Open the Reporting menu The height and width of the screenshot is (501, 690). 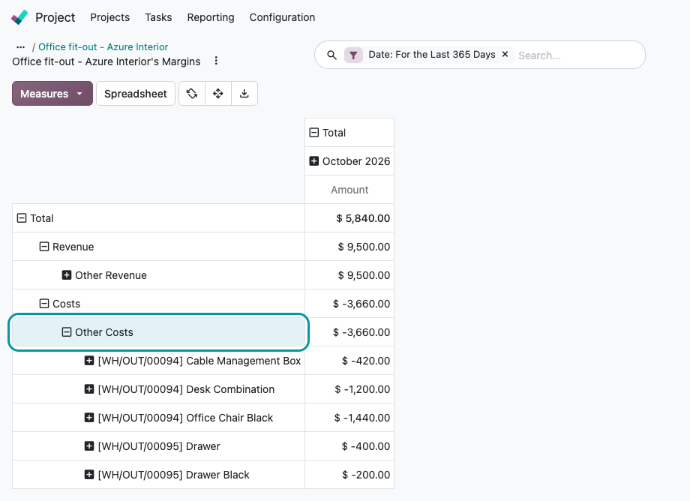pos(211,17)
